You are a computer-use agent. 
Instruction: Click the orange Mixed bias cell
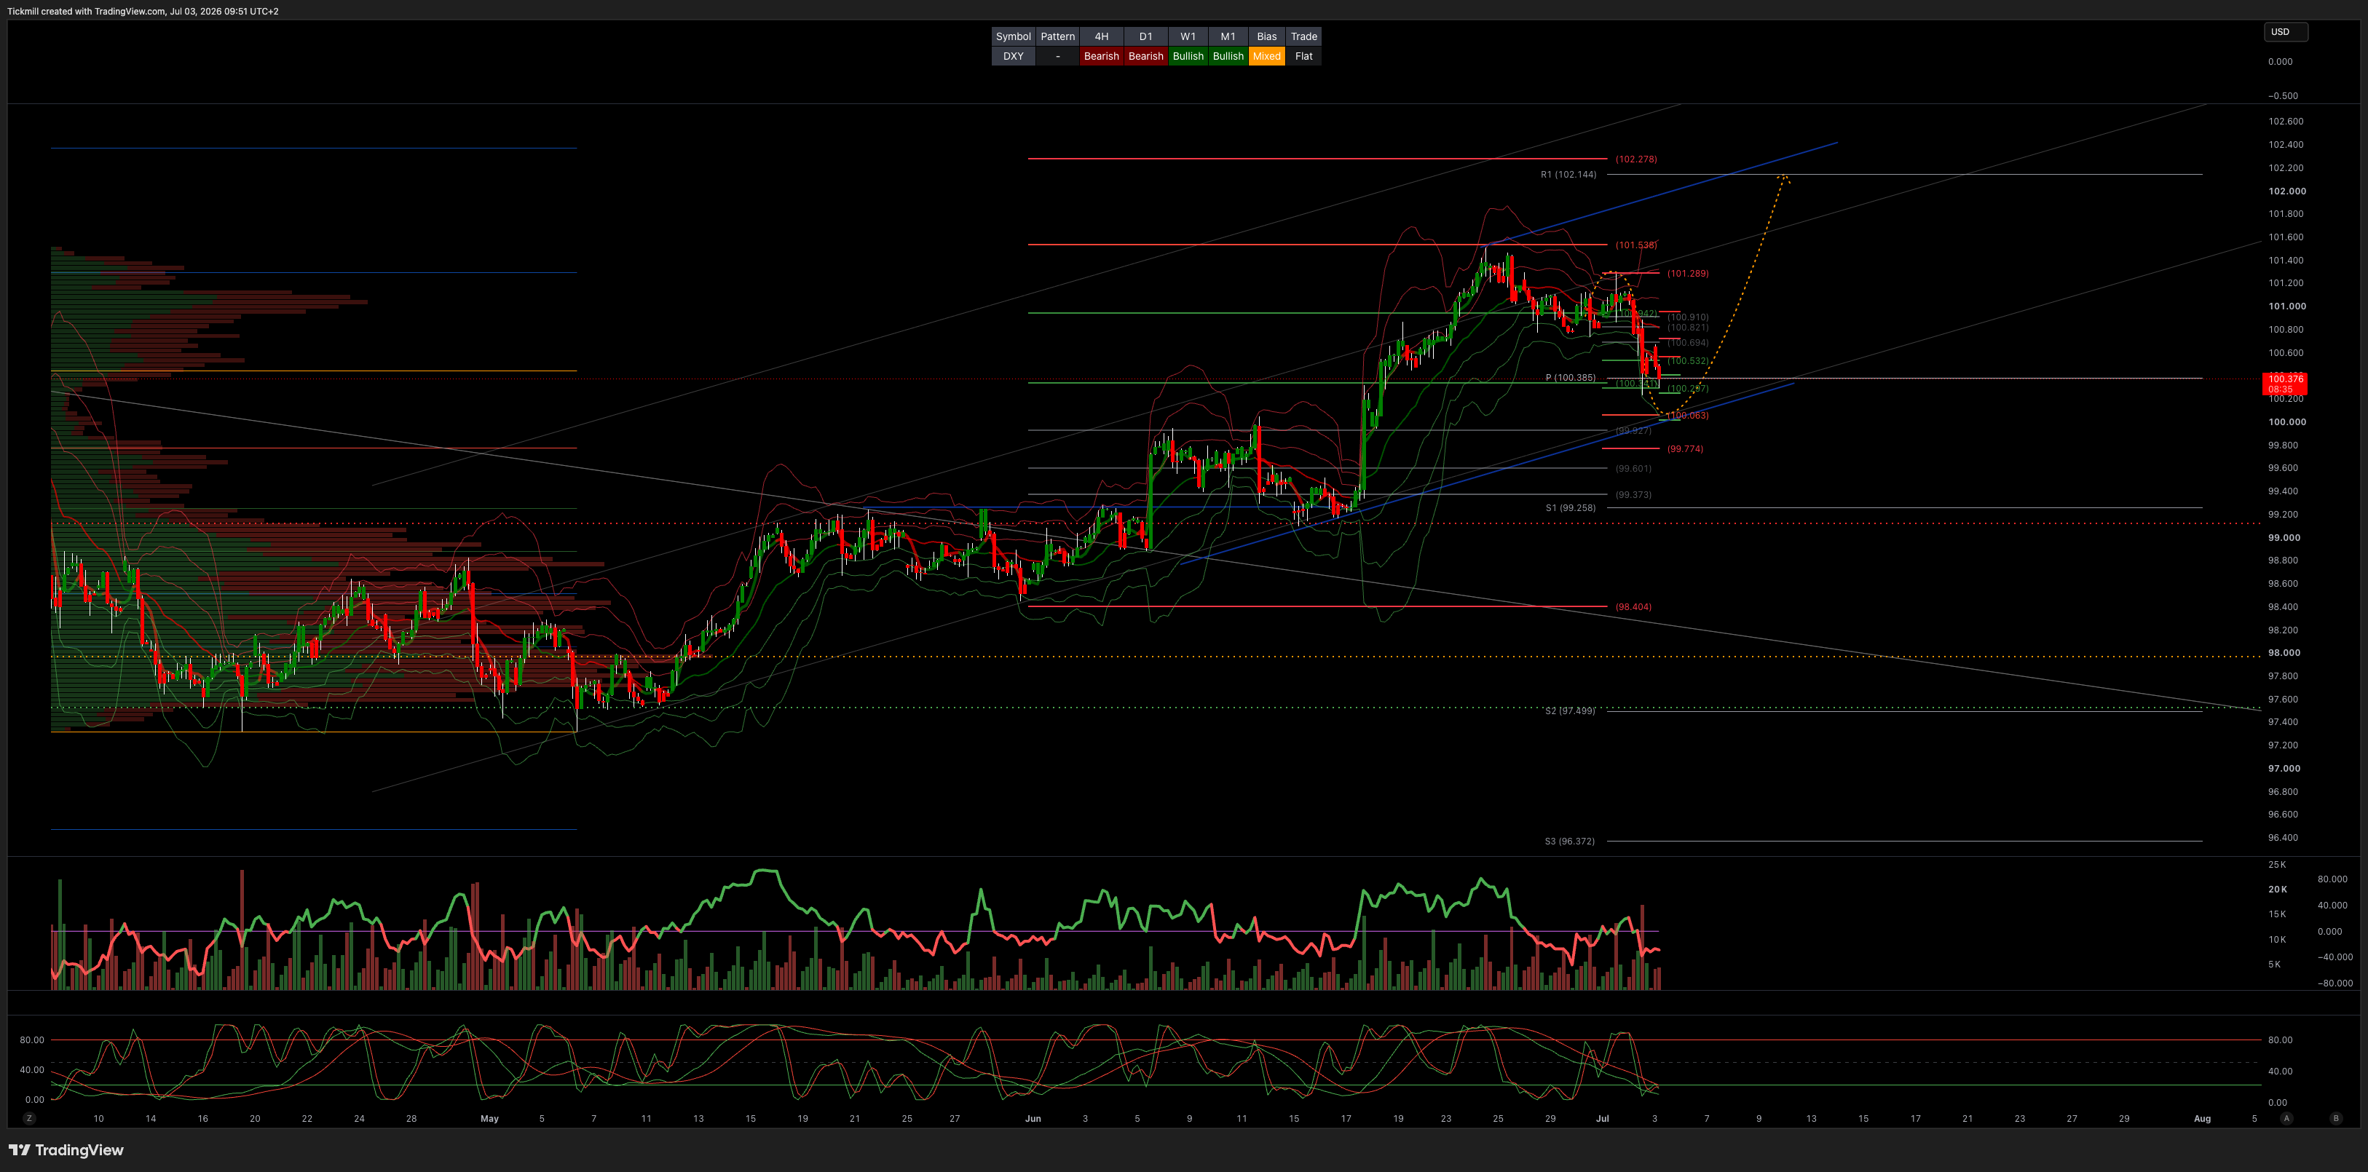(x=1267, y=56)
